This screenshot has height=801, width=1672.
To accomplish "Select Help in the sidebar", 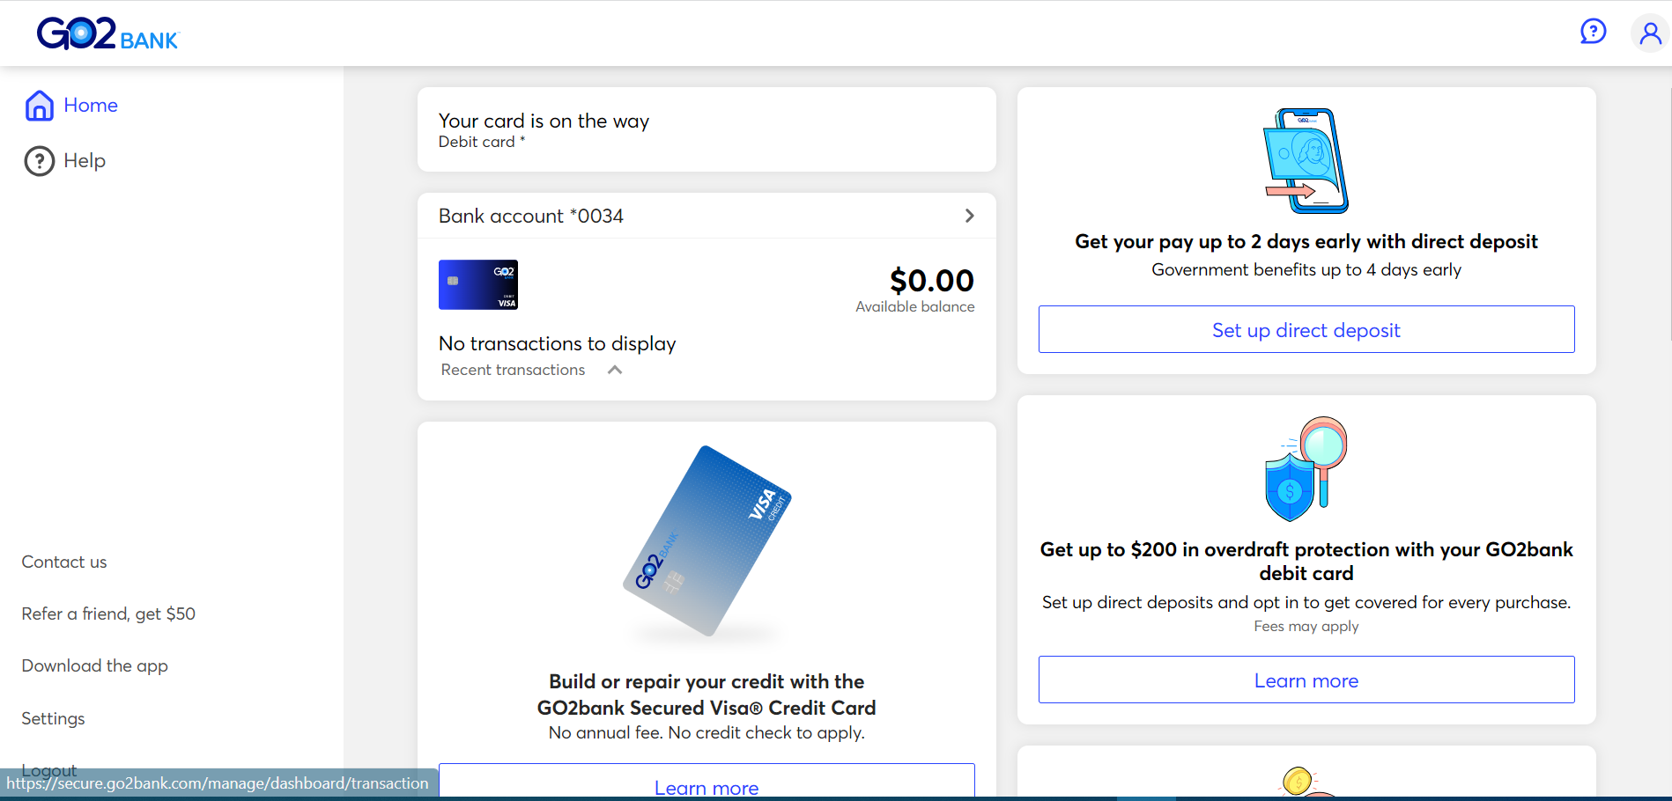I will [x=85, y=161].
